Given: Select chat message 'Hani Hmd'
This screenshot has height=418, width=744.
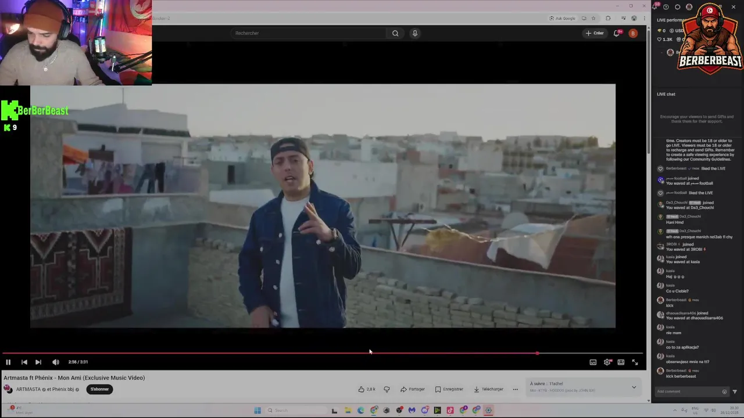Looking at the screenshot, I should (x=675, y=222).
